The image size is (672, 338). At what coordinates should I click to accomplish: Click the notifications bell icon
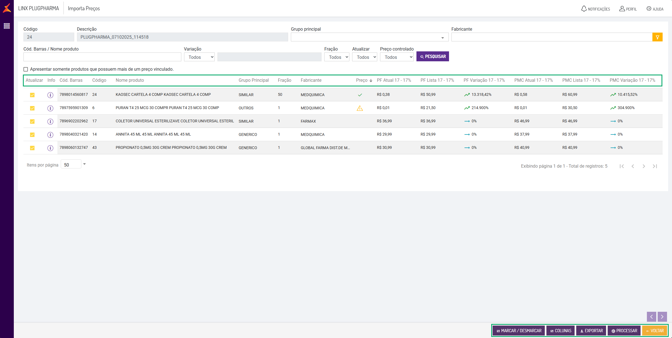coord(584,9)
